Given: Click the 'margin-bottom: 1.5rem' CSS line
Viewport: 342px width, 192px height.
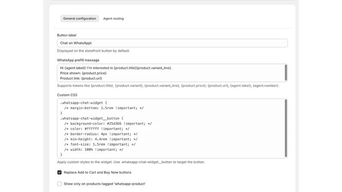Looking at the screenshot, I should click(x=104, y=108).
